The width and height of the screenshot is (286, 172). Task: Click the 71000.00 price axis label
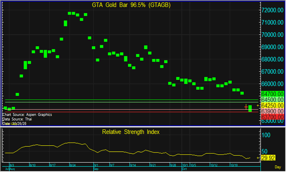(x=272, y=22)
